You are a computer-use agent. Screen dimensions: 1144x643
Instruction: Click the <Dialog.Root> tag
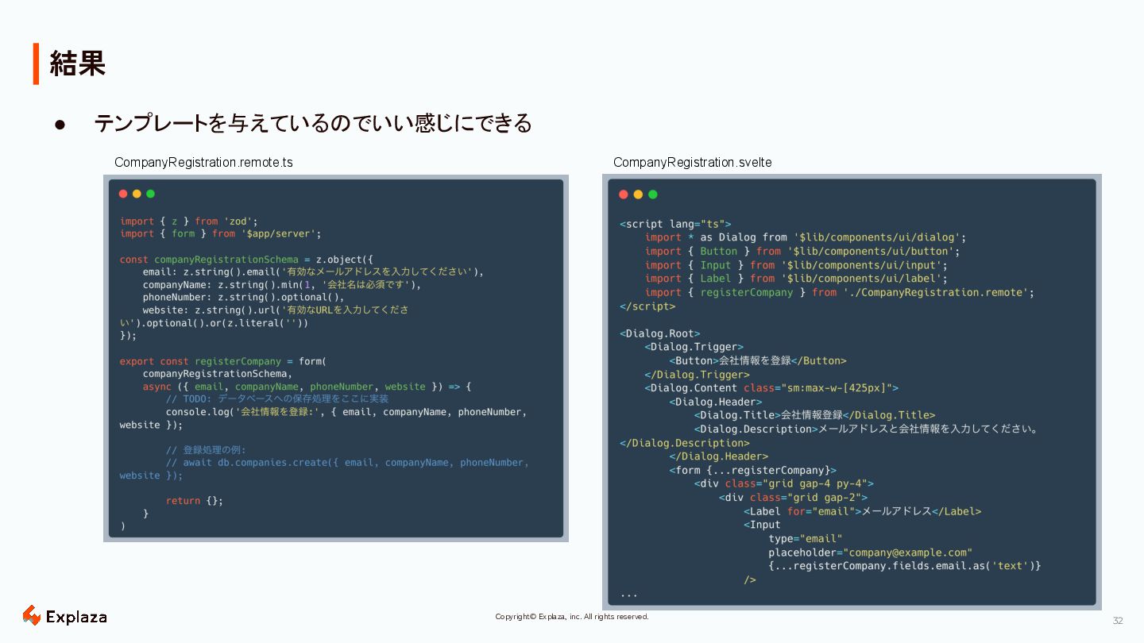point(660,333)
